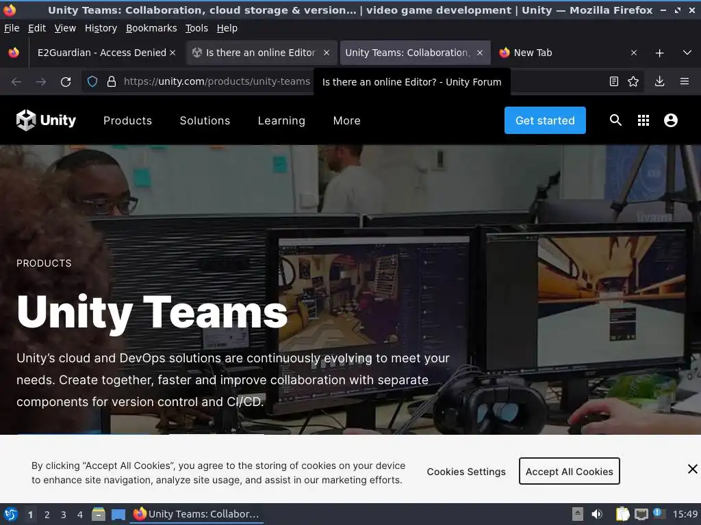Go forward to the next page
The width and height of the screenshot is (701, 525).
point(41,82)
